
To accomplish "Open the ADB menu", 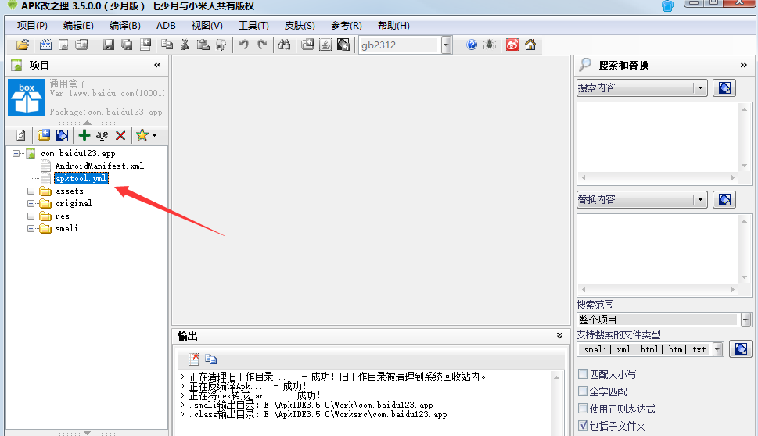I will (x=166, y=26).
